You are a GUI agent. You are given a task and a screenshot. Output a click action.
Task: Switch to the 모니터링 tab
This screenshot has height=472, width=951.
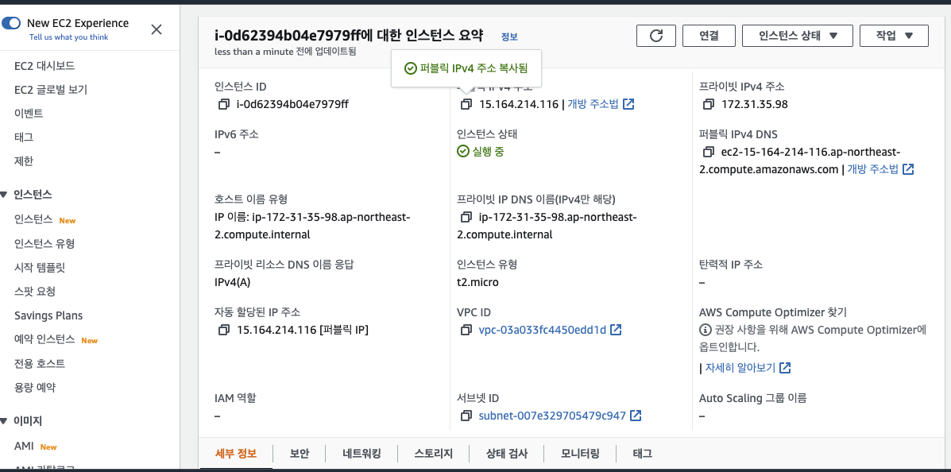coord(580,454)
